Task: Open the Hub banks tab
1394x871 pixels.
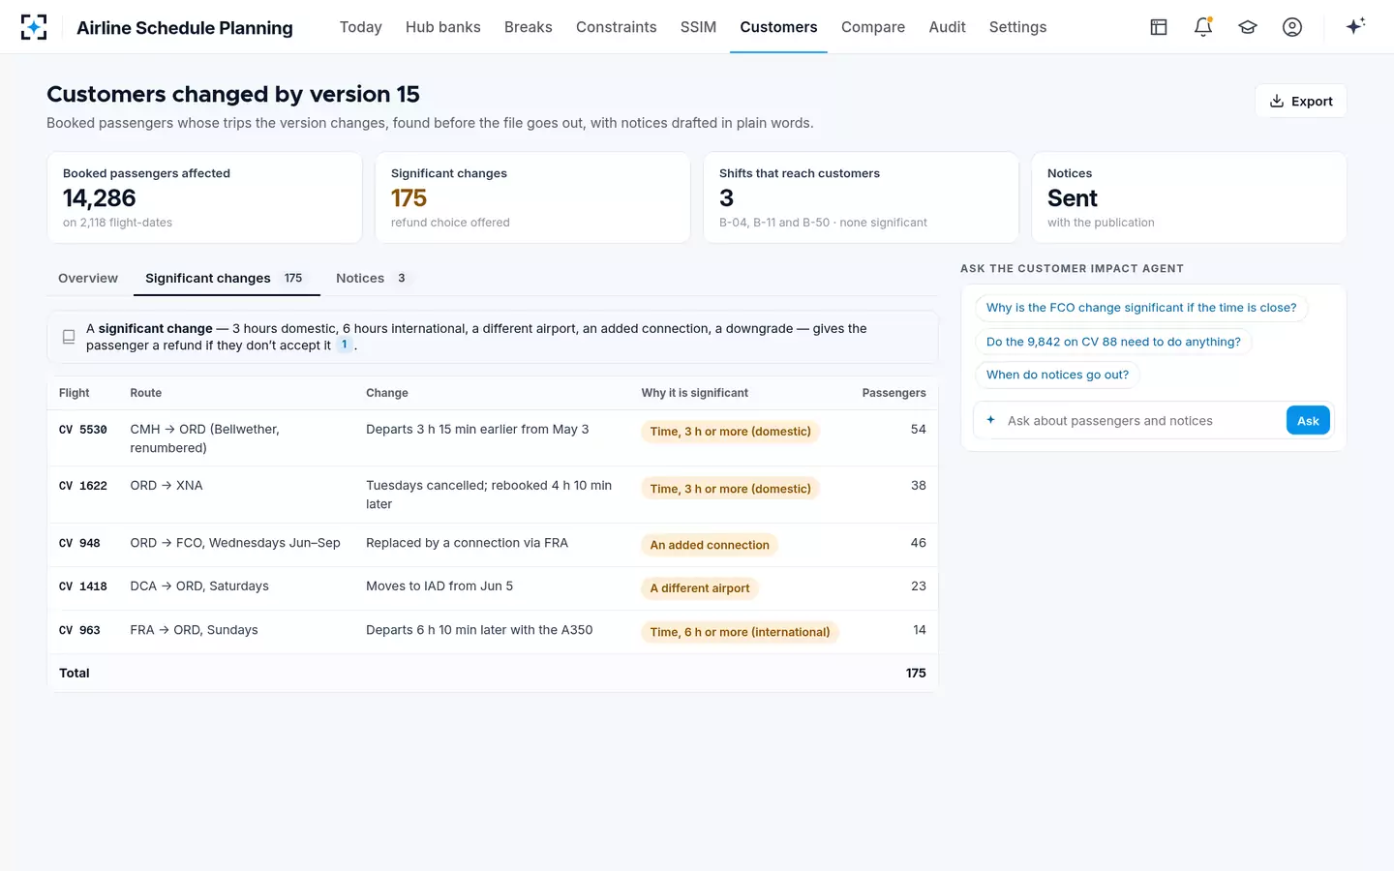Action: (x=442, y=27)
